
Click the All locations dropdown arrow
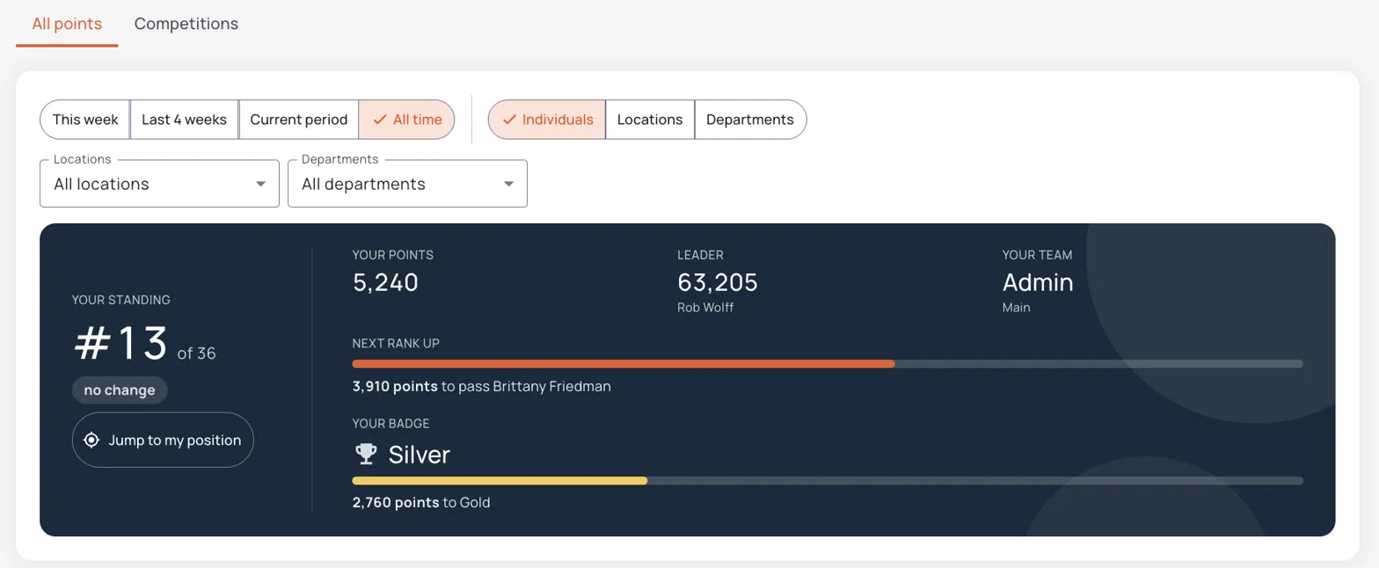pyautogui.click(x=260, y=185)
